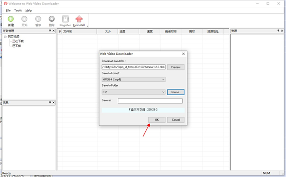The image size is (286, 177).
Task: Click the red Uninstall arrow icon
Action: click(79, 19)
